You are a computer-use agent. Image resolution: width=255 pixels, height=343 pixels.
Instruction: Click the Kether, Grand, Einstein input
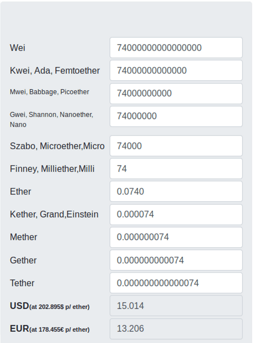pyautogui.click(x=176, y=214)
